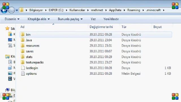Click date 29.10.2011 23:04 of Java

[101, 40]
